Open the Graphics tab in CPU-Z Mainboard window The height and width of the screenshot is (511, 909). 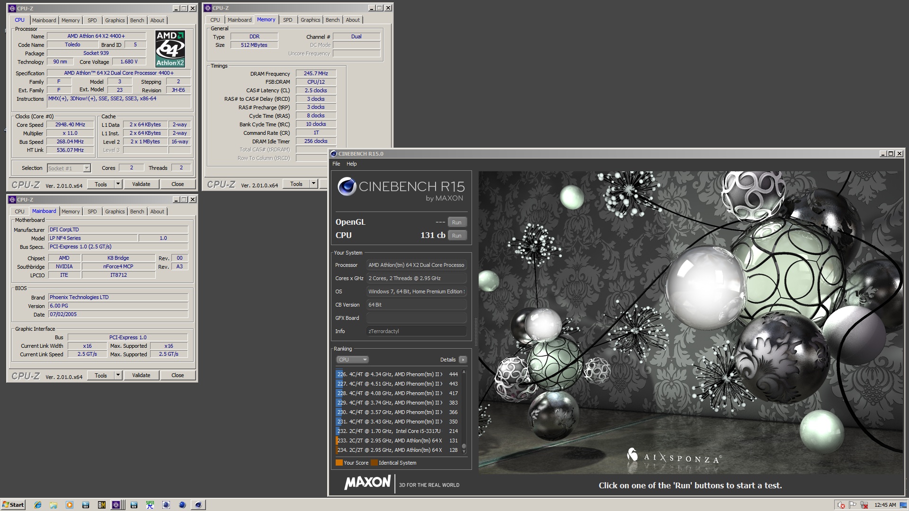click(115, 211)
